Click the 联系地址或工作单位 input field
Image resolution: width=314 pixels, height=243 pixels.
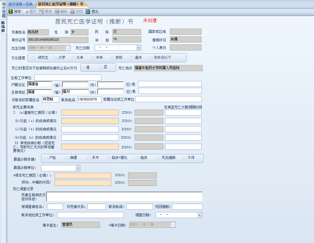click(90, 215)
